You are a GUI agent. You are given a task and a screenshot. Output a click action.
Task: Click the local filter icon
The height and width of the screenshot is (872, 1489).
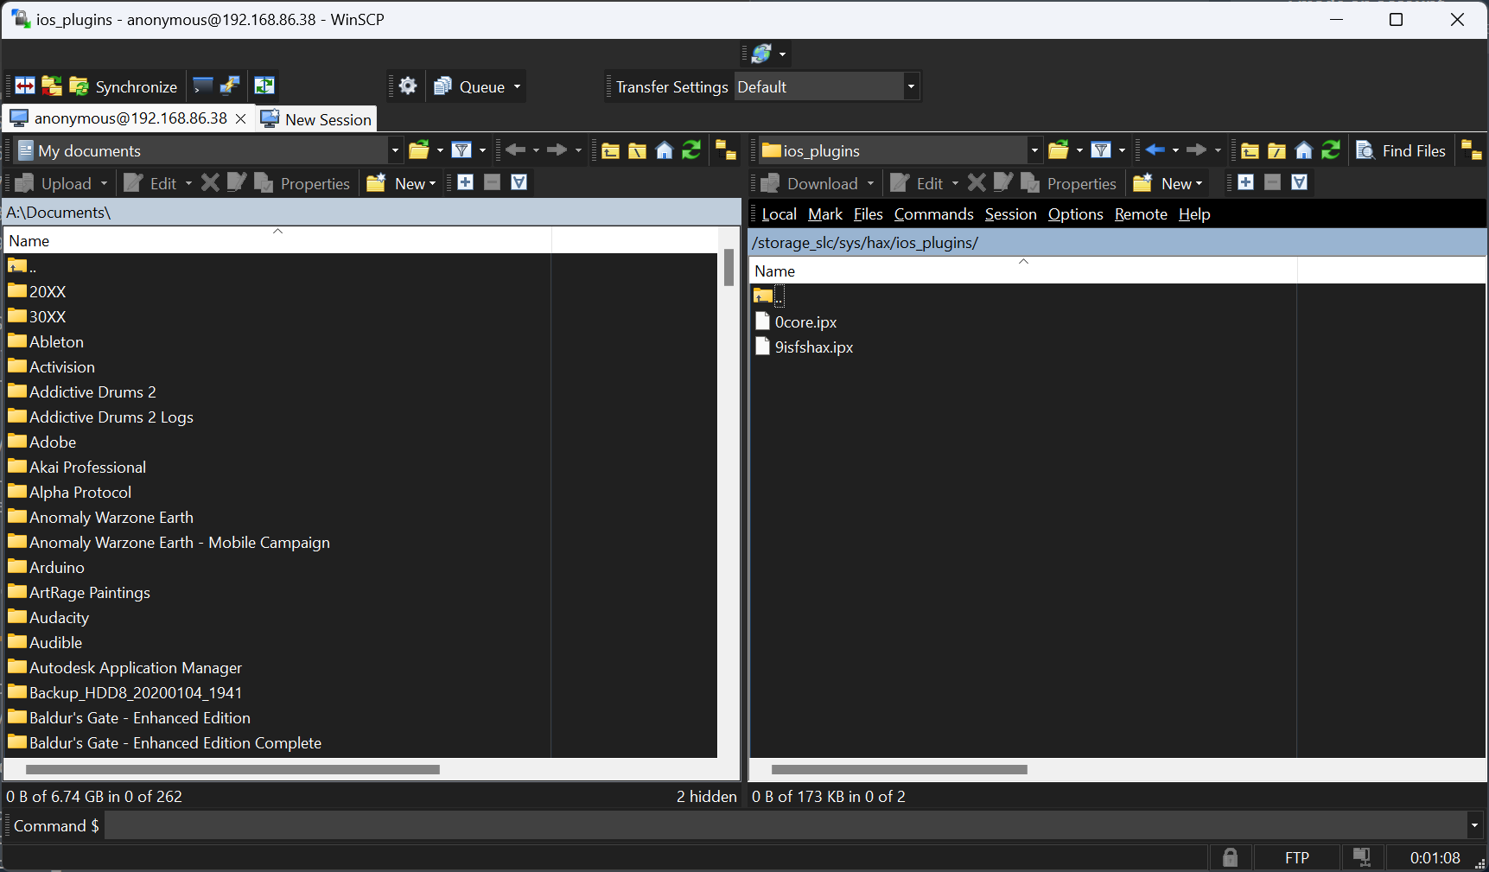tap(461, 150)
